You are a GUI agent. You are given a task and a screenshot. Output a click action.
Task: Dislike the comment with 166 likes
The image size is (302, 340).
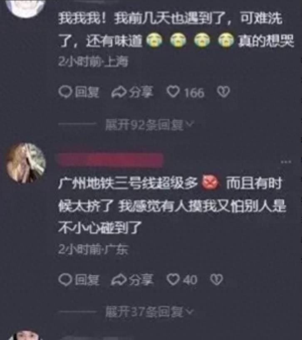[223, 92]
